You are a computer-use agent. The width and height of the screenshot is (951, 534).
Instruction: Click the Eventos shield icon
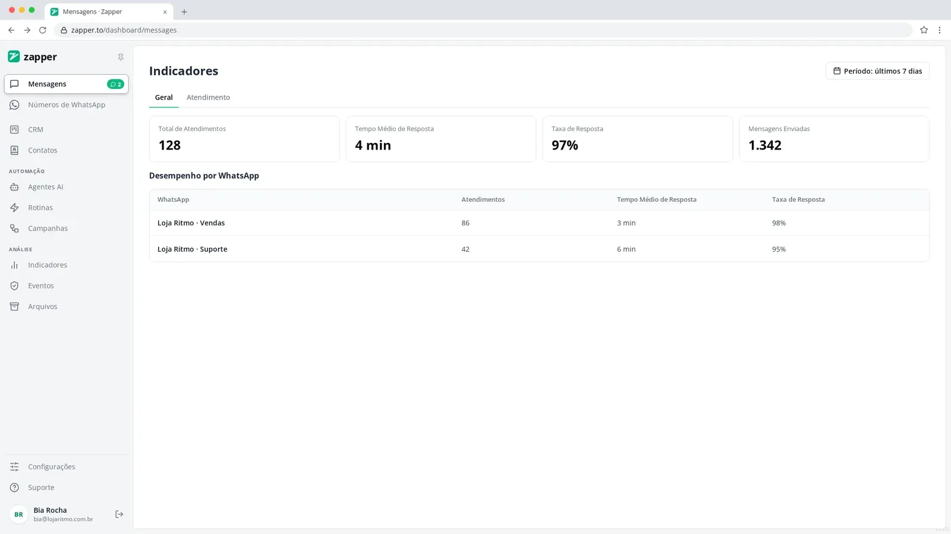pyautogui.click(x=14, y=286)
